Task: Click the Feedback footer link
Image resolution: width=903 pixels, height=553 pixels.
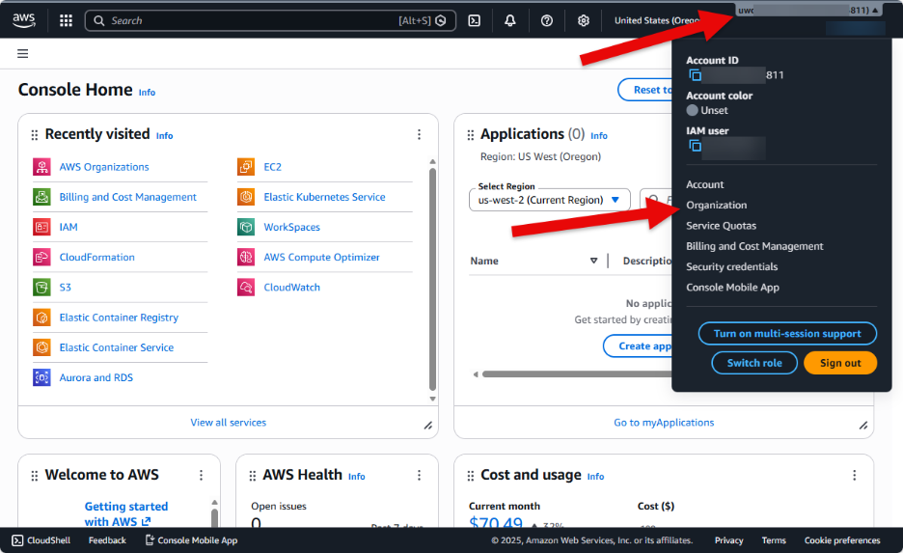Action: 107,540
